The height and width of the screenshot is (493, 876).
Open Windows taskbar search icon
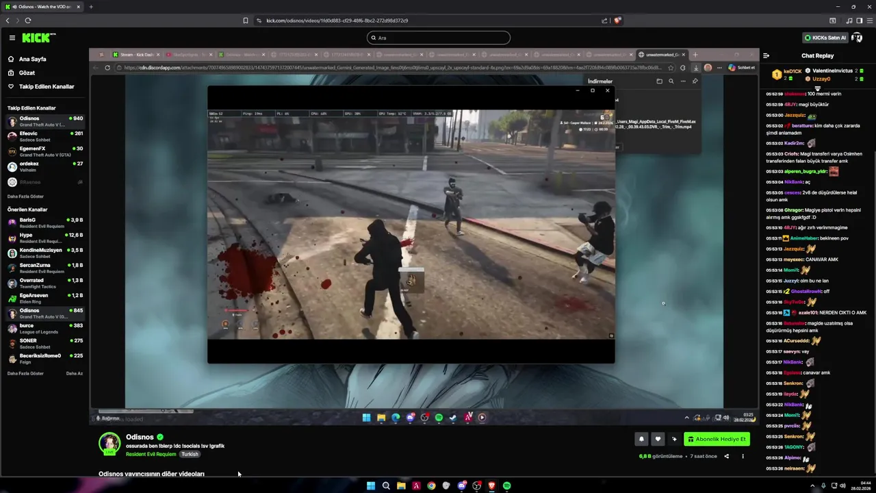click(x=386, y=485)
